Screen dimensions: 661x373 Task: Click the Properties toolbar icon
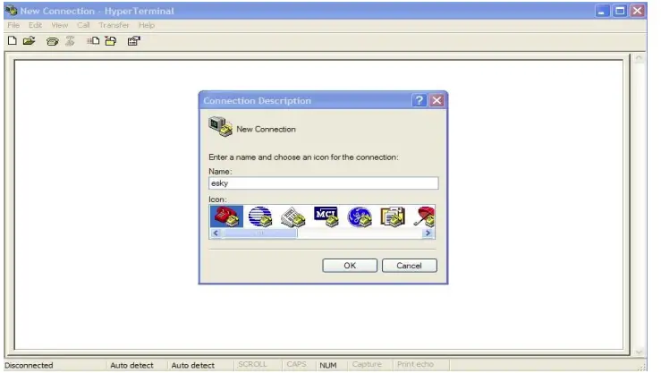coord(133,41)
